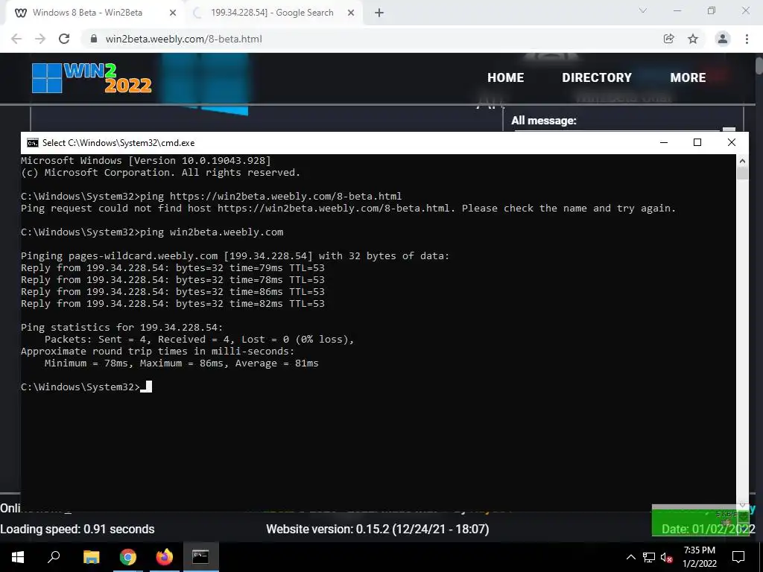
Task: Click the webpage vertical scrollbar thumb
Action: click(759, 66)
